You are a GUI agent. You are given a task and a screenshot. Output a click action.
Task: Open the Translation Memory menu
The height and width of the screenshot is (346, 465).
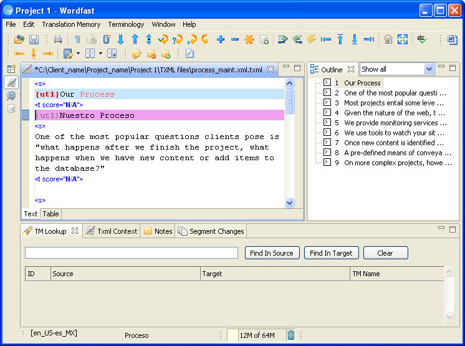(71, 24)
